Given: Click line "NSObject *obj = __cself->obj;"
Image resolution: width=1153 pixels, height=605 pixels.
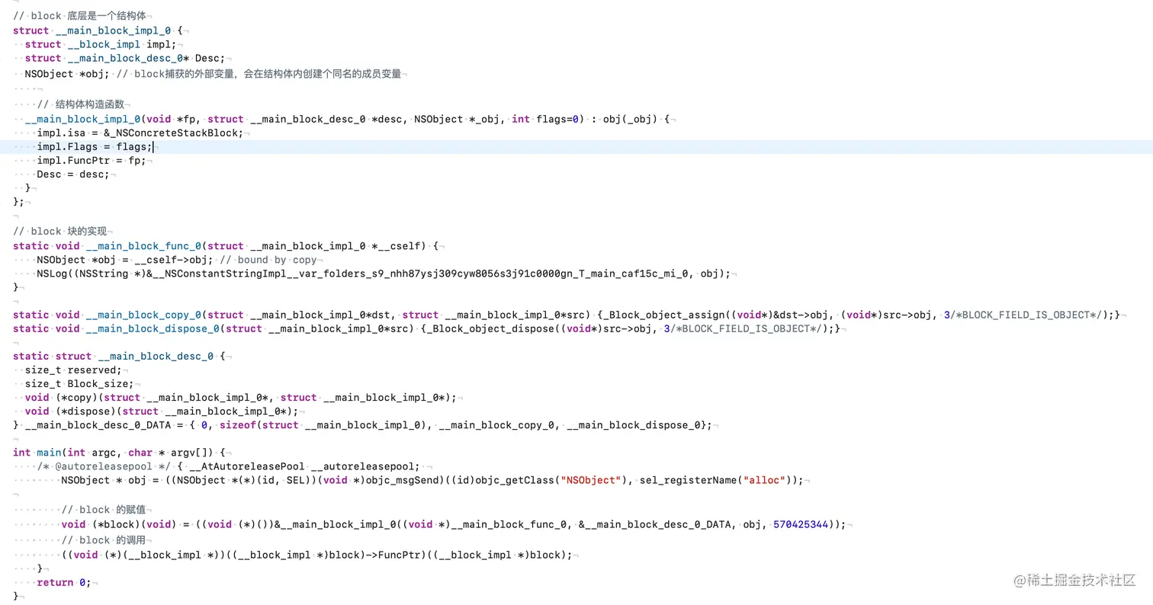Looking at the screenshot, I should click(124, 260).
